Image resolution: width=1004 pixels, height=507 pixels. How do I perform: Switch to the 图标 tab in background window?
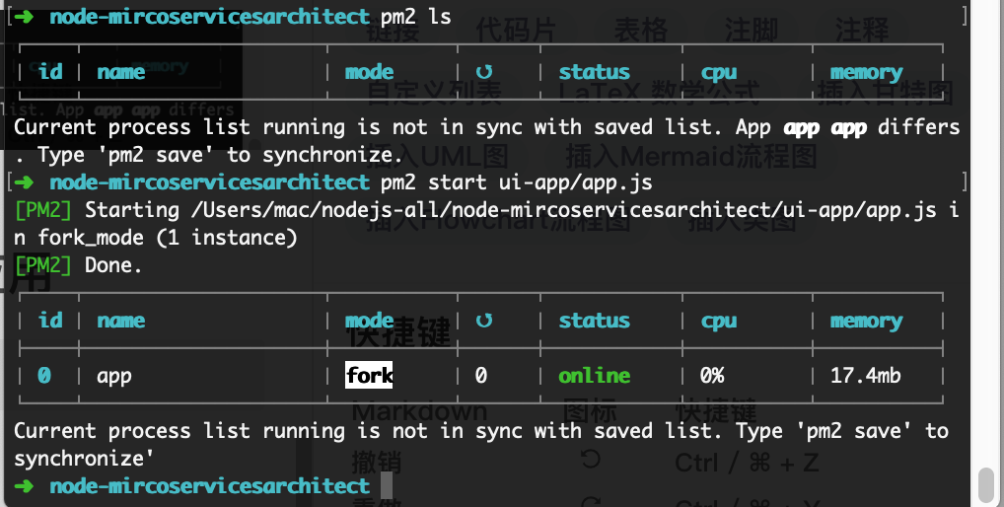coord(590,410)
